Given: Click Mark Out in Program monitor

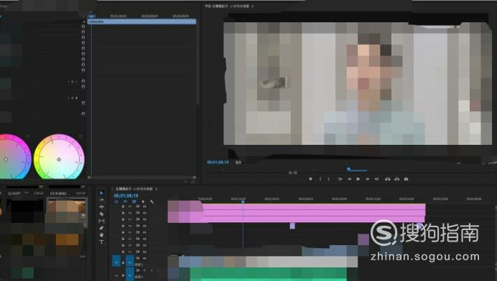Looking at the screenshot, I should (328, 179).
